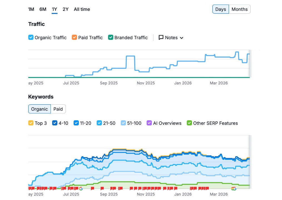Toggle the AI Overviews checkbox
The width and height of the screenshot is (282, 200).
(x=149, y=123)
